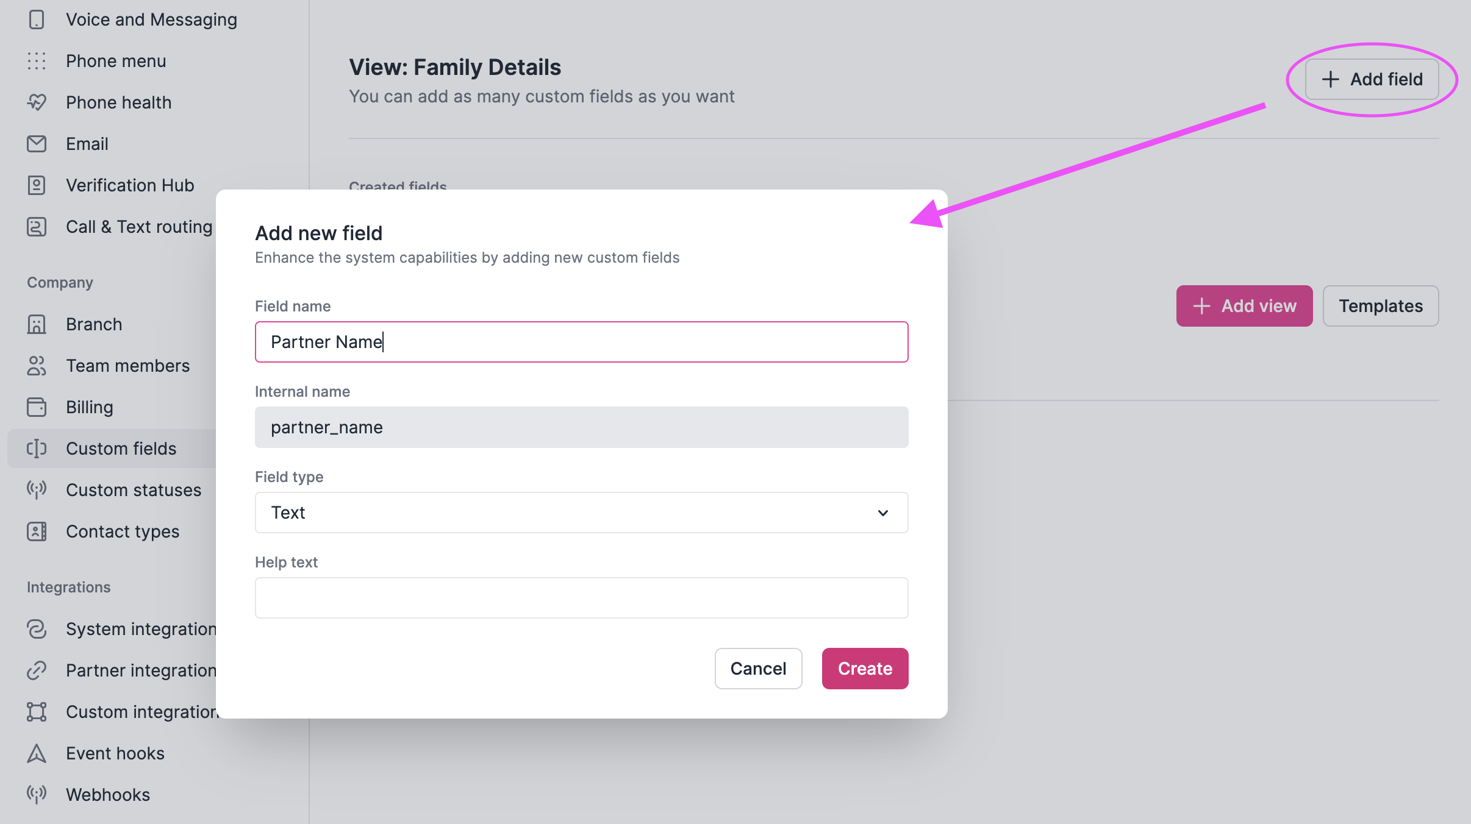1471x824 pixels.
Task: Click the Email envelope icon
Action: 37,144
